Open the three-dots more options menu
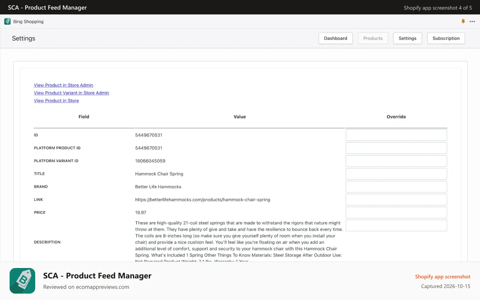 tap(472, 22)
